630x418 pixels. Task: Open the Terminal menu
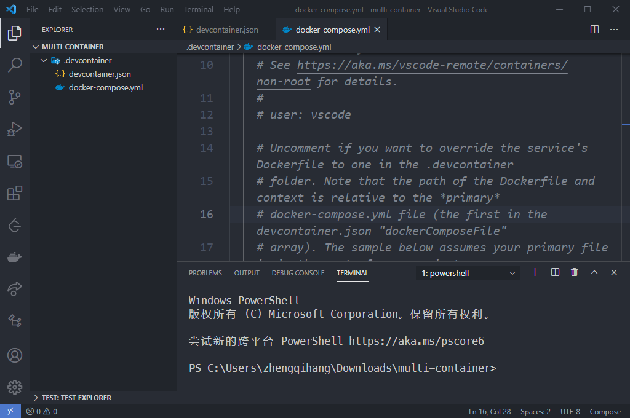click(198, 10)
